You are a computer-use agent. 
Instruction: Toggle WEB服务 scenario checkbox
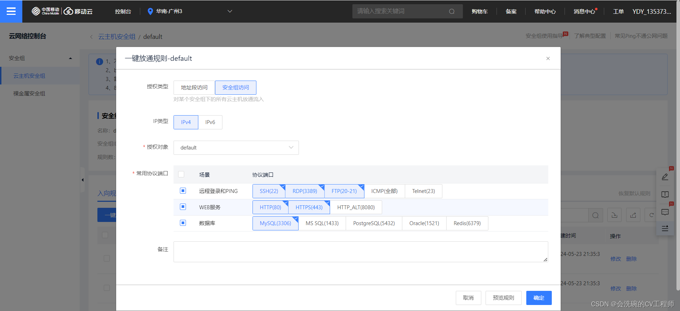[183, 207]
